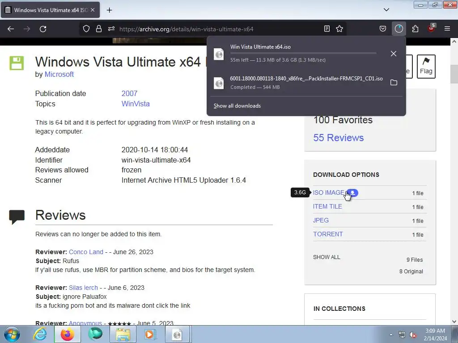Open reviewer Conco Land profile link
Image resolution: width=458 pixels, height=343 pixels.
[86, 252]
